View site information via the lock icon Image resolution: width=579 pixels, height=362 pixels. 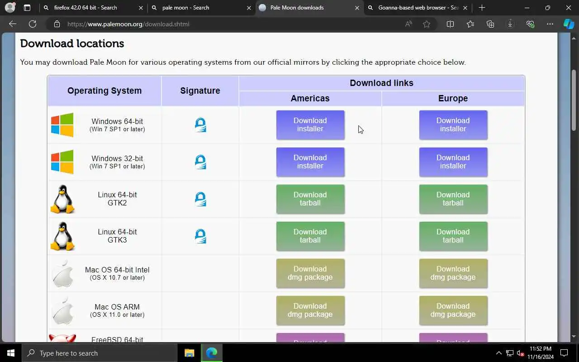[x=57, y=24]
